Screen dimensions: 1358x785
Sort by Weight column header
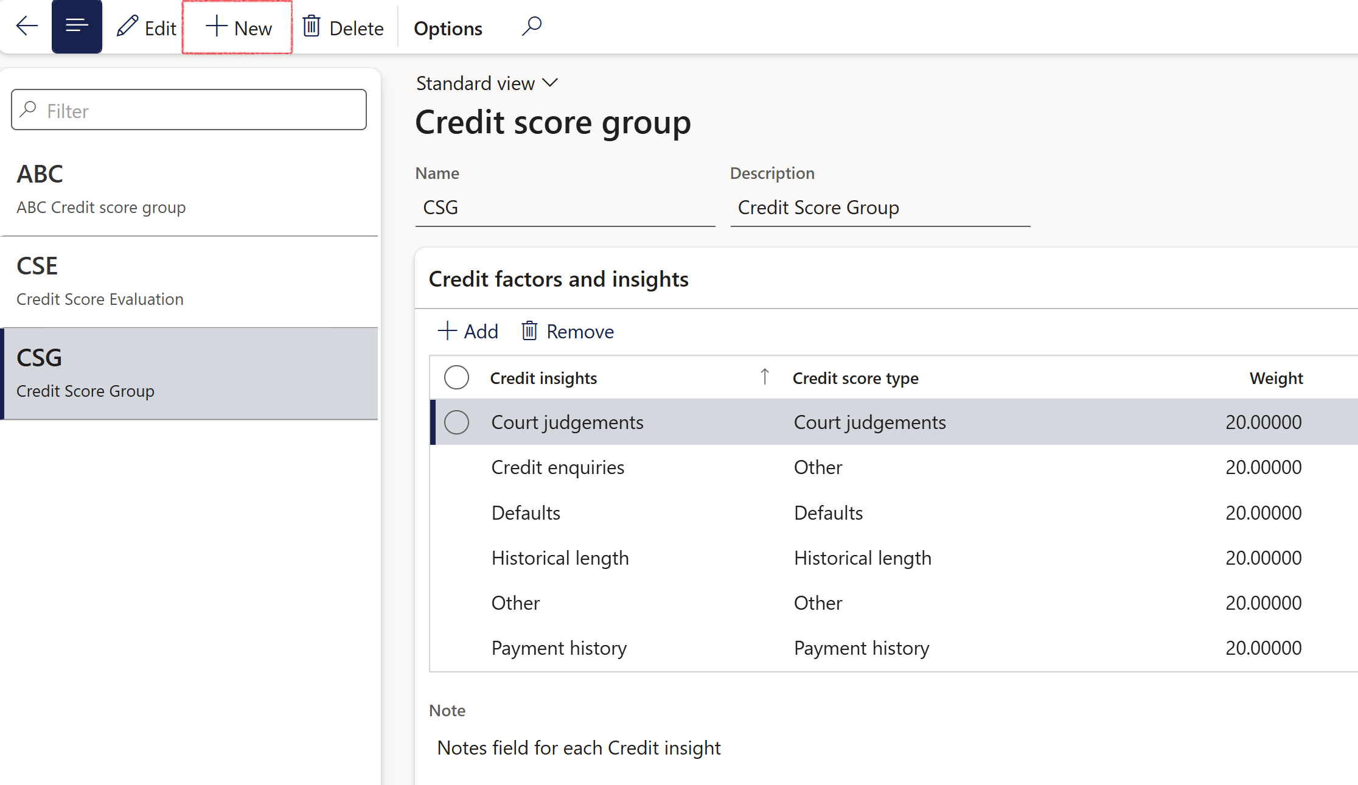point(1276,379)
